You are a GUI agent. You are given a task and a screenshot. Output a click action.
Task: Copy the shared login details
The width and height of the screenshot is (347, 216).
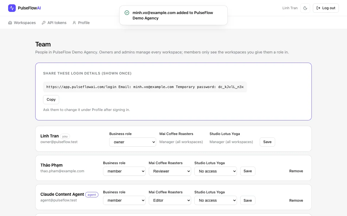point(51,99)
